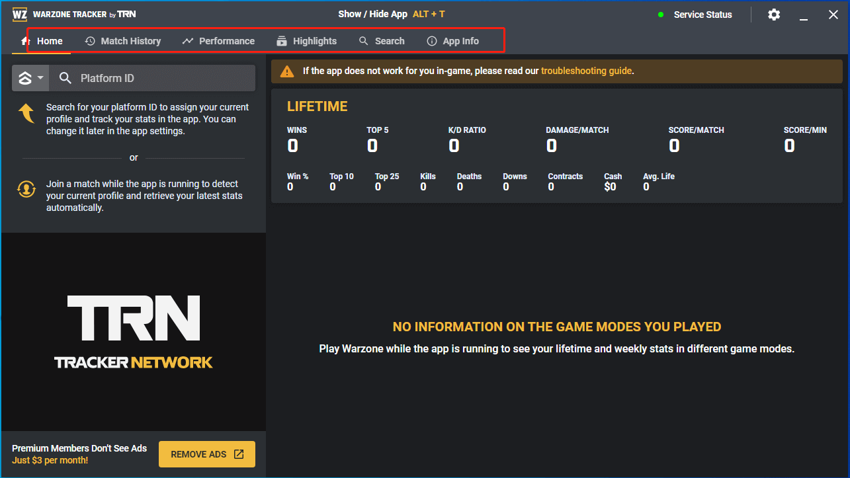Click the Top 25 stat label

pos(387,177)
